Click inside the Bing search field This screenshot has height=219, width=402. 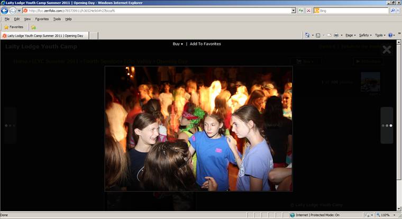coord(353,11)
